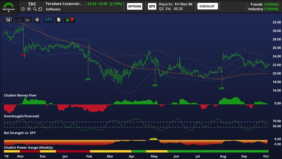Click the green and red arrows icon

click(70, 20)
